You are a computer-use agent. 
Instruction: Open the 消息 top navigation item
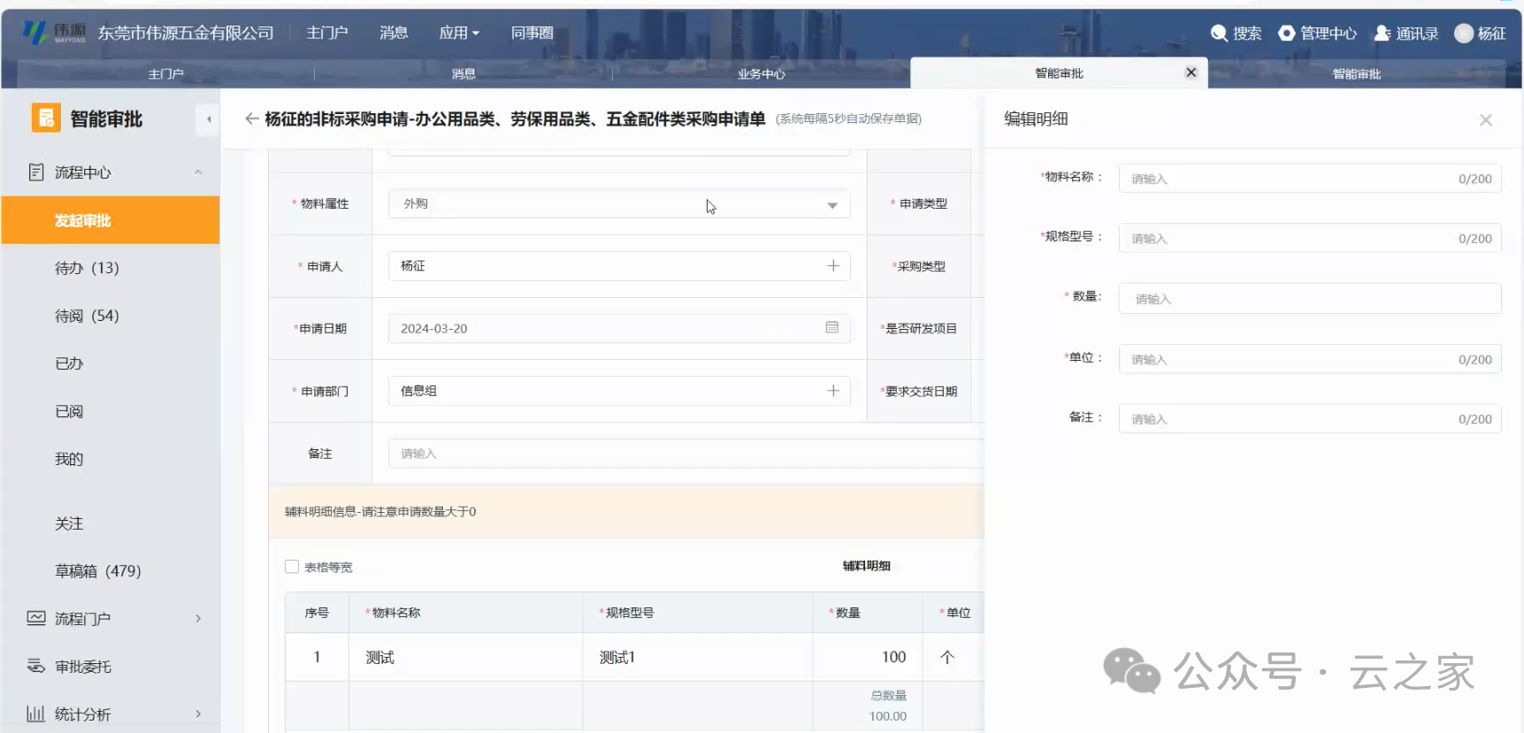[x=394, y=33]
